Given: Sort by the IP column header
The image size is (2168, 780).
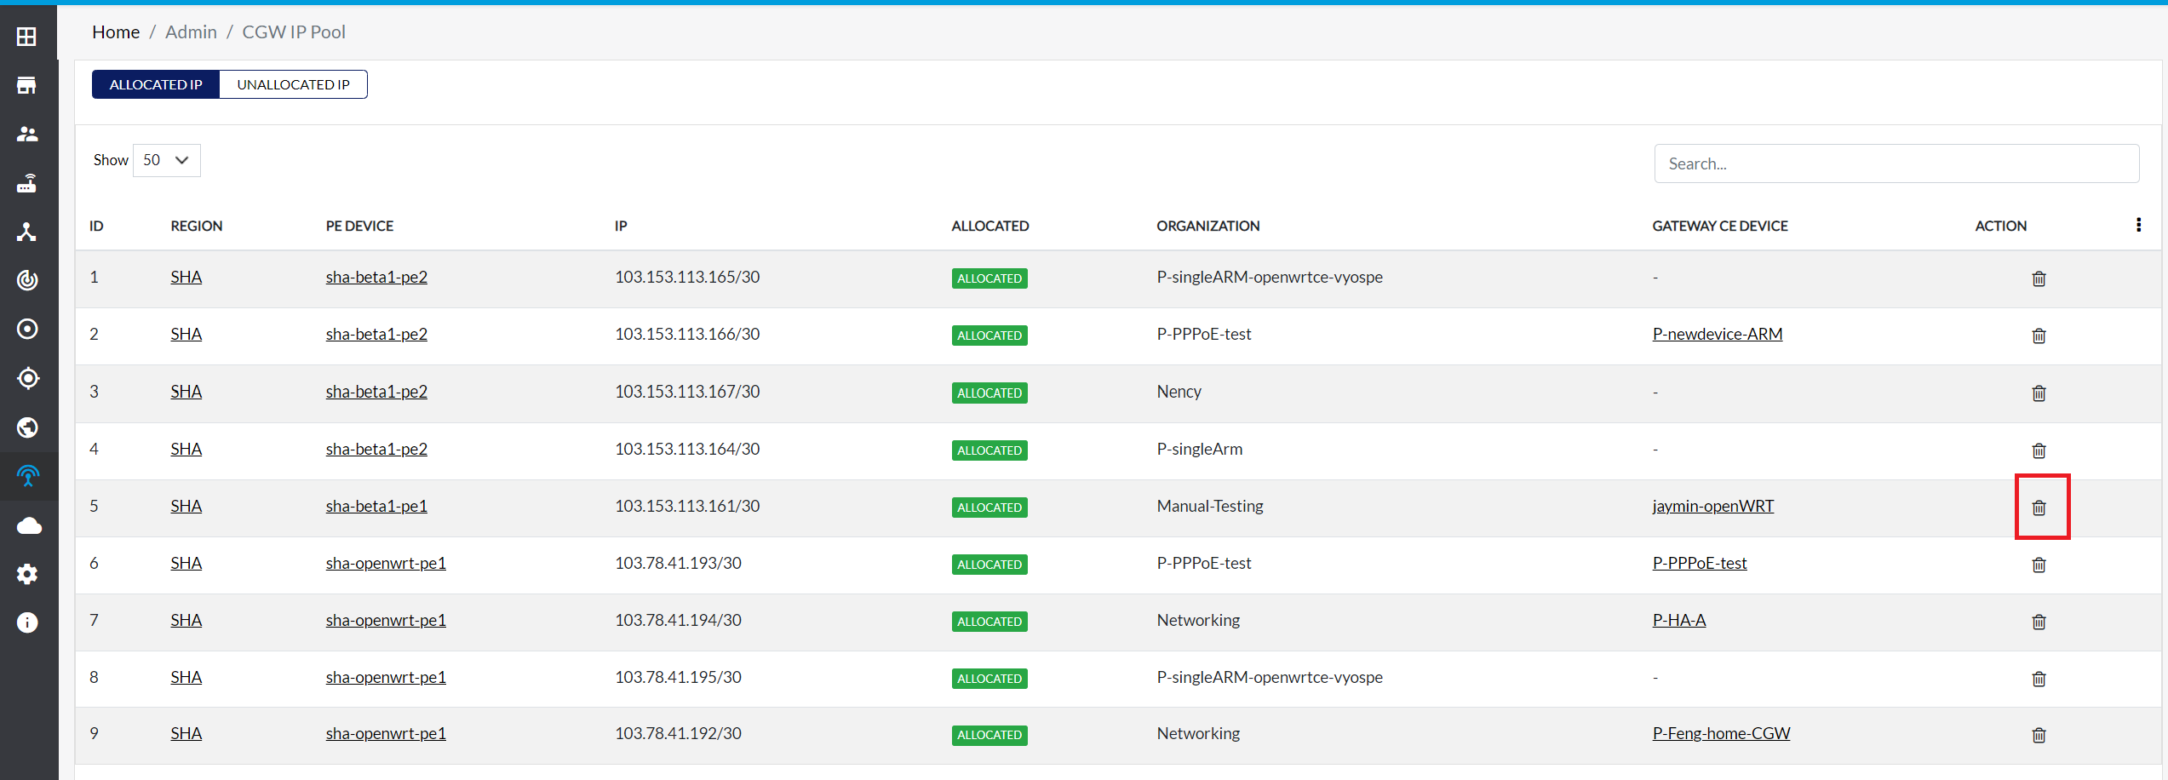Looking at the screenshot, I should click(621, 226).
